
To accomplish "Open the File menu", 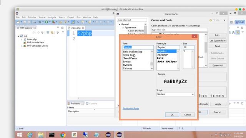I will click(x=18, y=17).
